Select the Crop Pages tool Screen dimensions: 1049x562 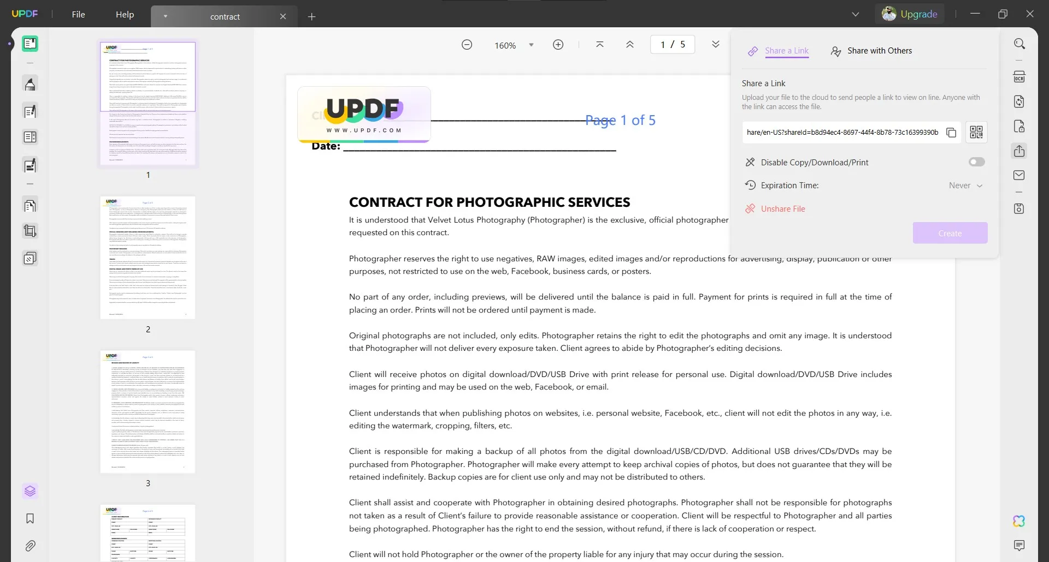30,230
